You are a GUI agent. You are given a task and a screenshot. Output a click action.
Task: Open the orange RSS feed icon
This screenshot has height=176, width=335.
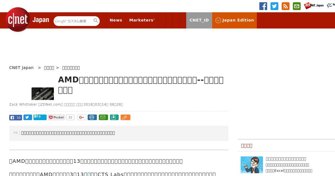(x=286, y=6)
